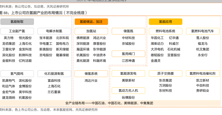Click company name 龙佰集团

(x=9, y=44)
